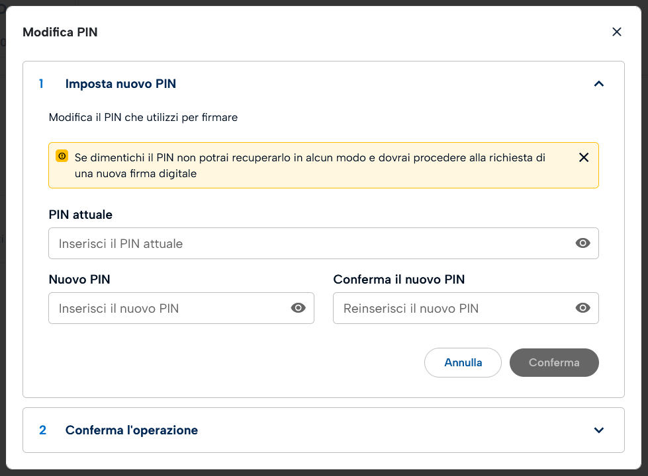Click step number 1 indicator
Screen dimensions: 648x476
[x=42, y=84]
